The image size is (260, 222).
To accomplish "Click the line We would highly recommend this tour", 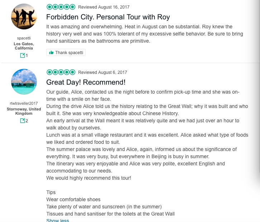I will coord(88,178).
